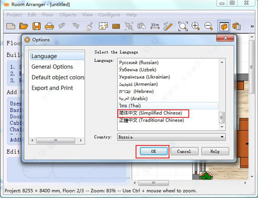Close the Options dialog
The width and height of the screenshot is (258, 198).
pos(225,38)
